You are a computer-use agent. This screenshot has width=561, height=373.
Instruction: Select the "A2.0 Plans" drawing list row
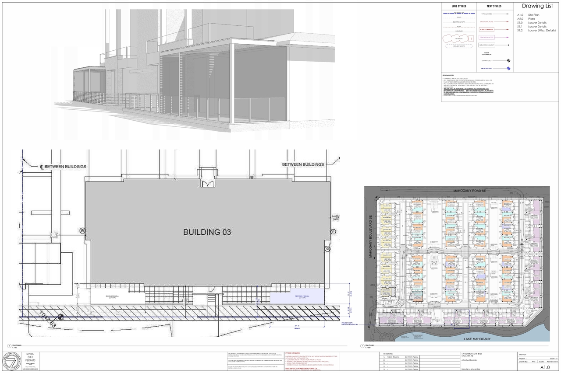coord(526,19)
